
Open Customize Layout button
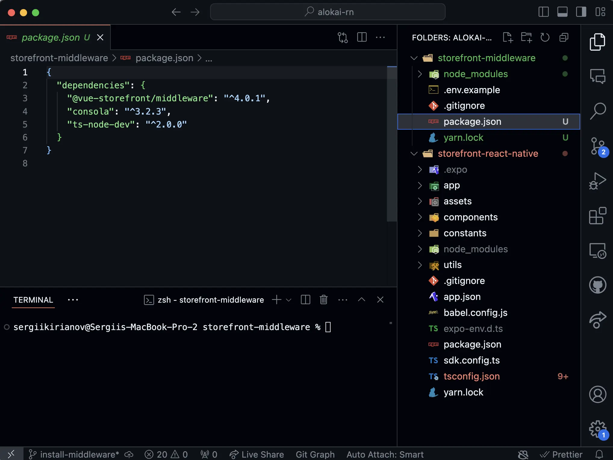[600, 12]
